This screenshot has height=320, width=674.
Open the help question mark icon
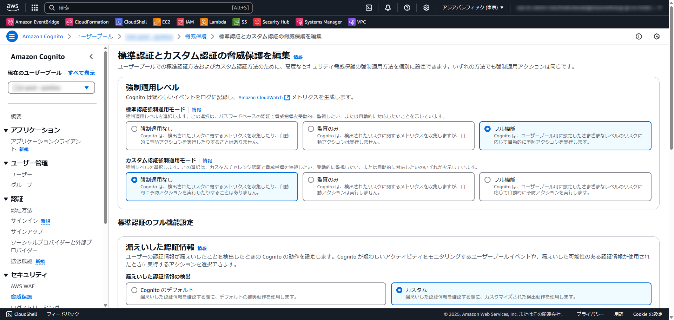[x=407, y=8]
